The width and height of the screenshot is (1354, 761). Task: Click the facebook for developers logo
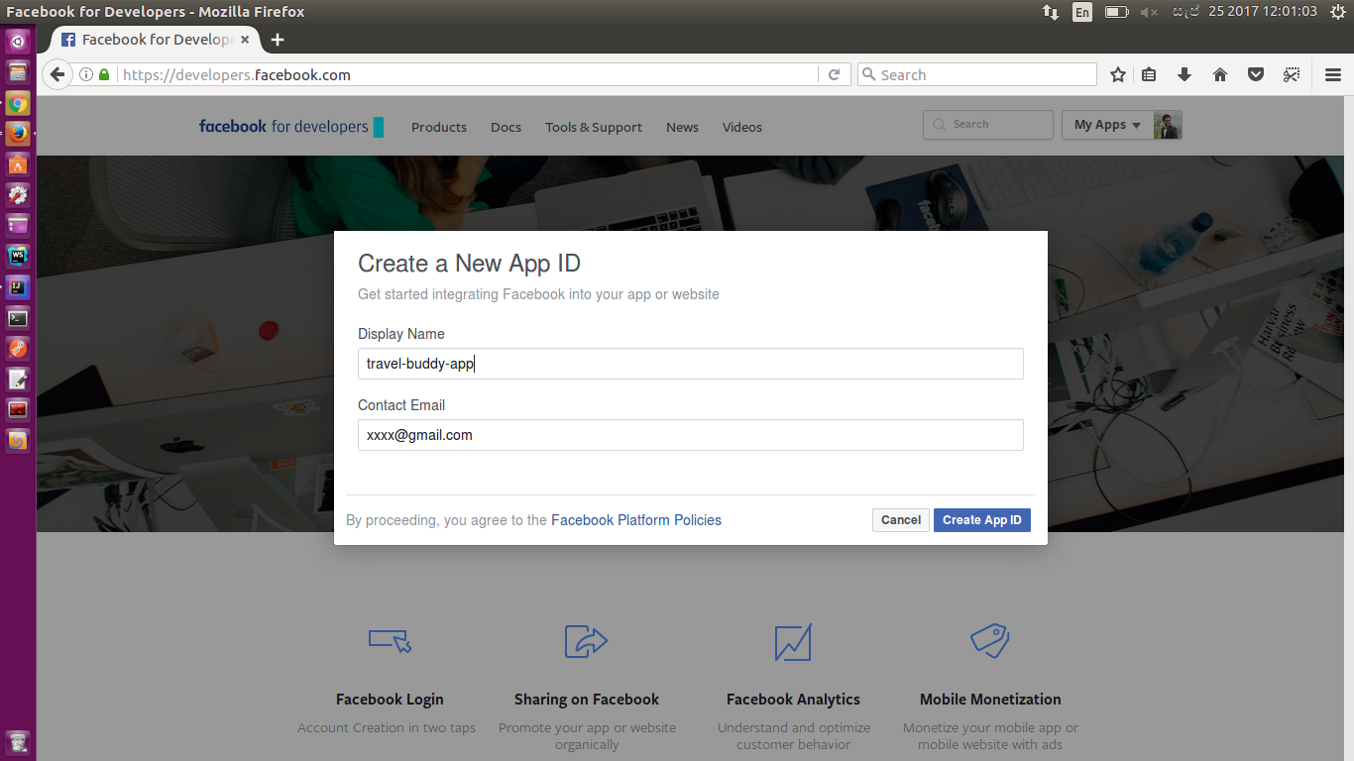[290, 126]
